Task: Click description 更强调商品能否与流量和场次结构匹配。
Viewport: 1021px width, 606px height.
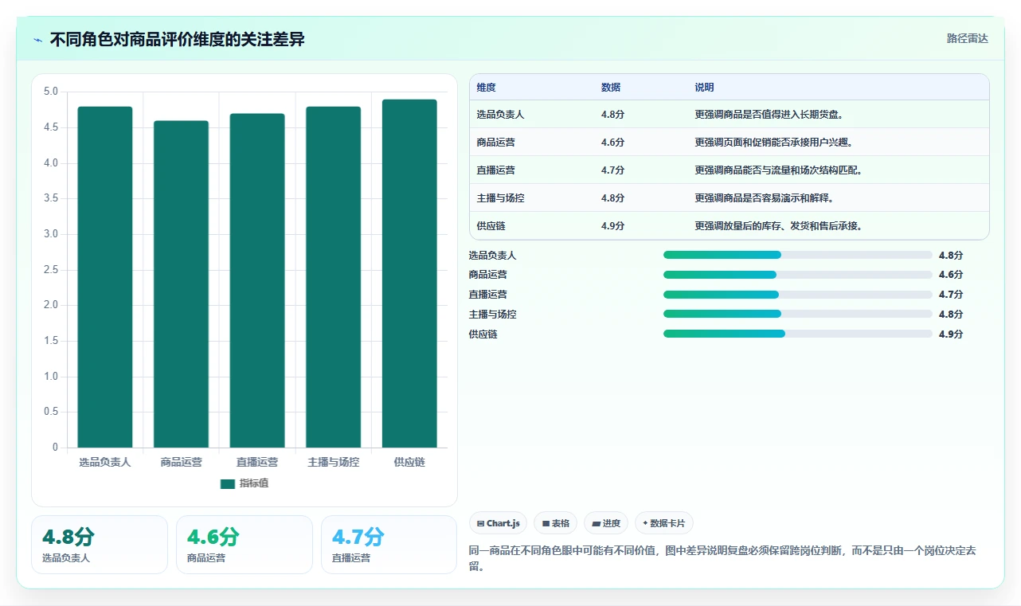Action: [779, 170]
